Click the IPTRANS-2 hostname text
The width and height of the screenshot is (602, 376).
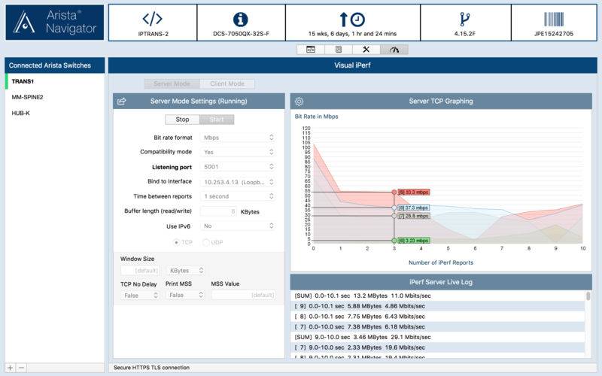click(x=154, y=34)
